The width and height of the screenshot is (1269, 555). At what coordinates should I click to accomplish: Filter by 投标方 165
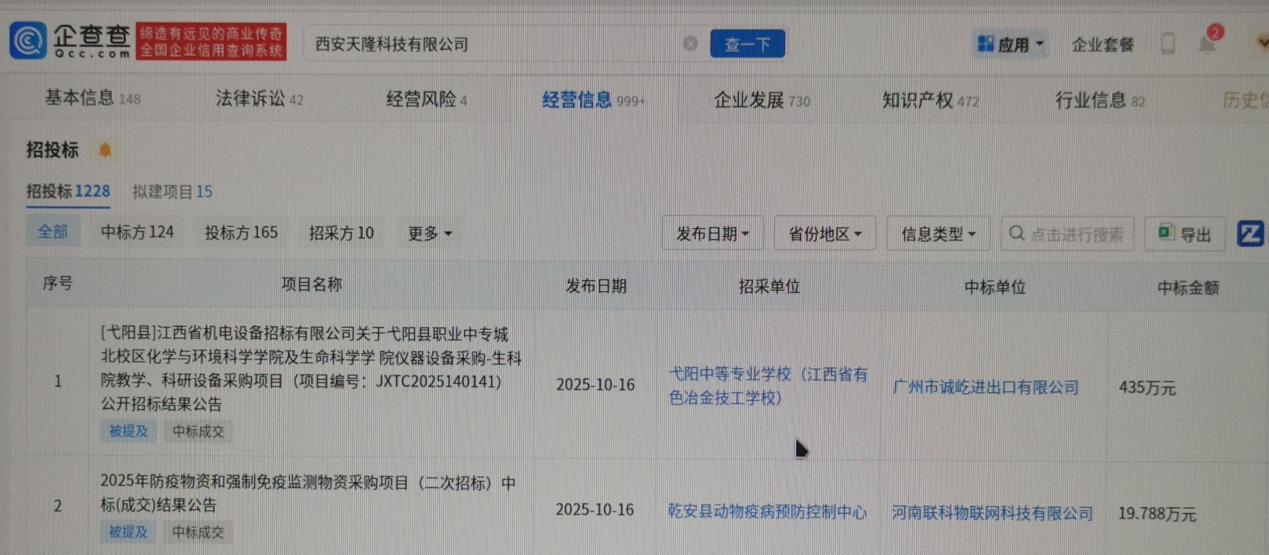pos(241,233)
